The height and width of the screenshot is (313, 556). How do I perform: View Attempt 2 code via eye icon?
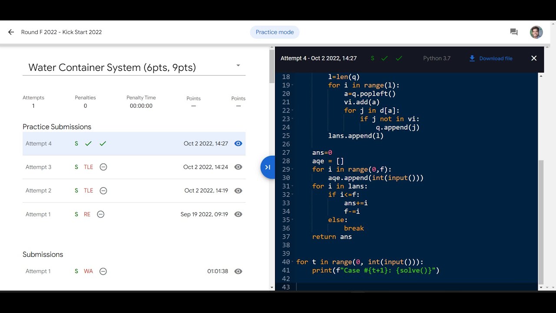(x=238, y=190)
